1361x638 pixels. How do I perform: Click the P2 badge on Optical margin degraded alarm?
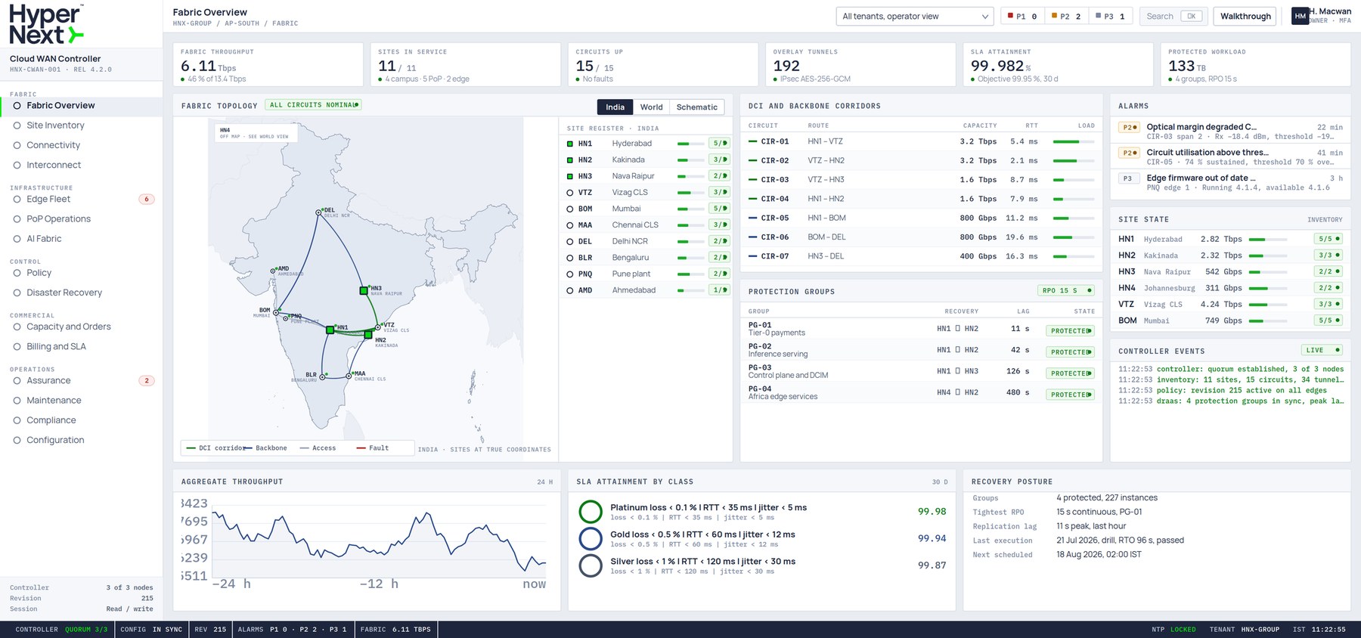click(1129, 128)
